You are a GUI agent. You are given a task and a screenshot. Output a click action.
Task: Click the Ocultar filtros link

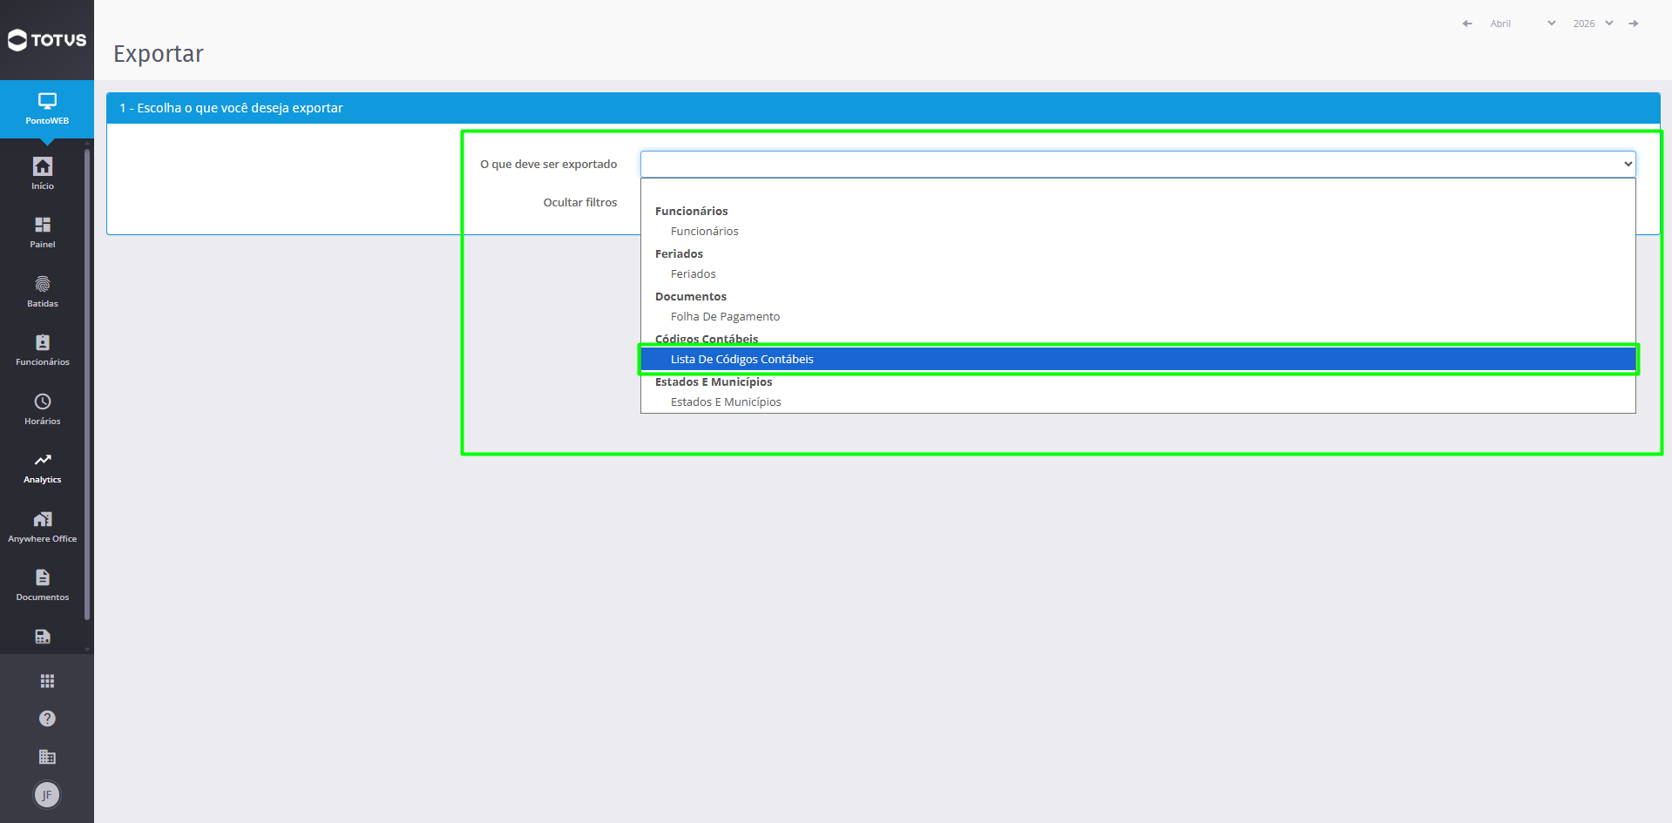579,202
